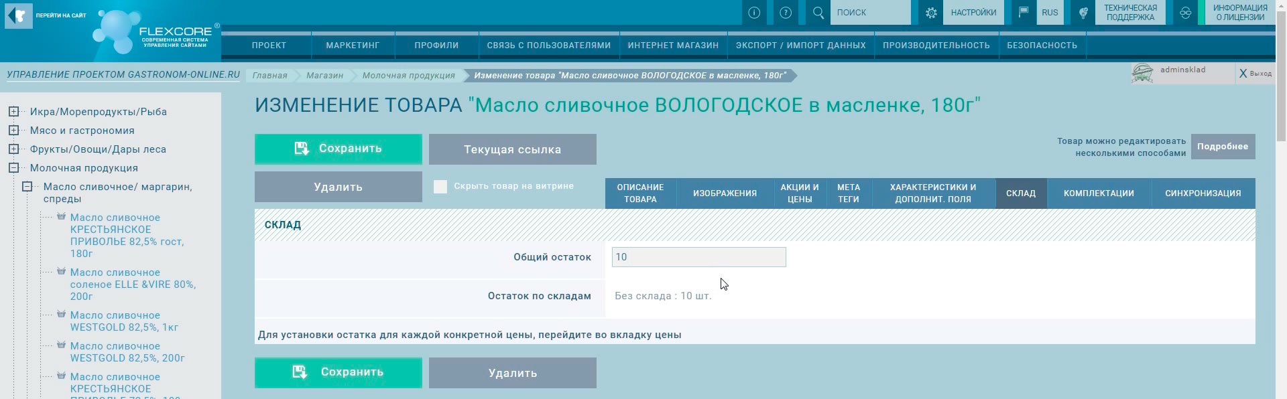The height and width of the screenshot is (399, 1287).
Task: Click the Подробнее button
Action: pos(1223,147)
